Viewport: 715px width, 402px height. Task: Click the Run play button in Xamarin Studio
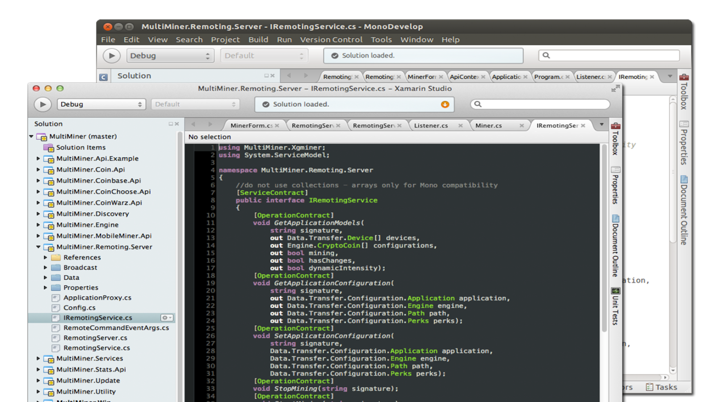click(42, 105)
